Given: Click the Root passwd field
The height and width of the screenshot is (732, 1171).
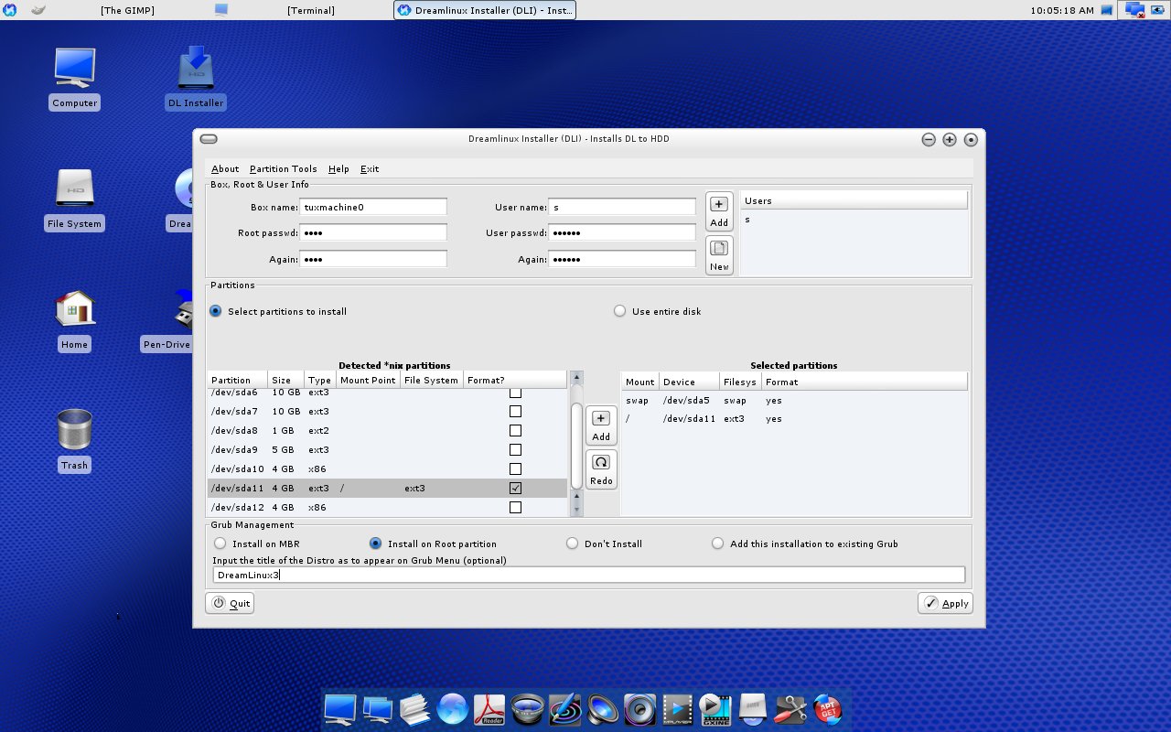Looking at the screenshot, I should coord(373,233).
